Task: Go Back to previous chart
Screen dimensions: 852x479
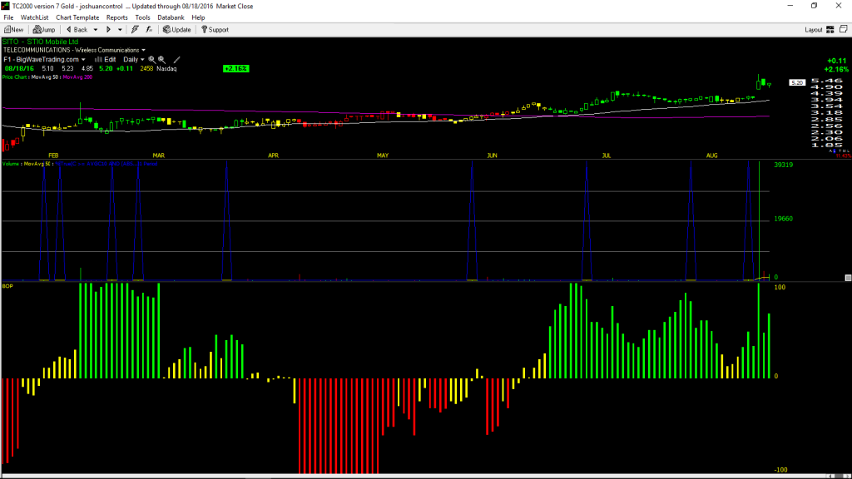Action: click(x=77, y=30)
